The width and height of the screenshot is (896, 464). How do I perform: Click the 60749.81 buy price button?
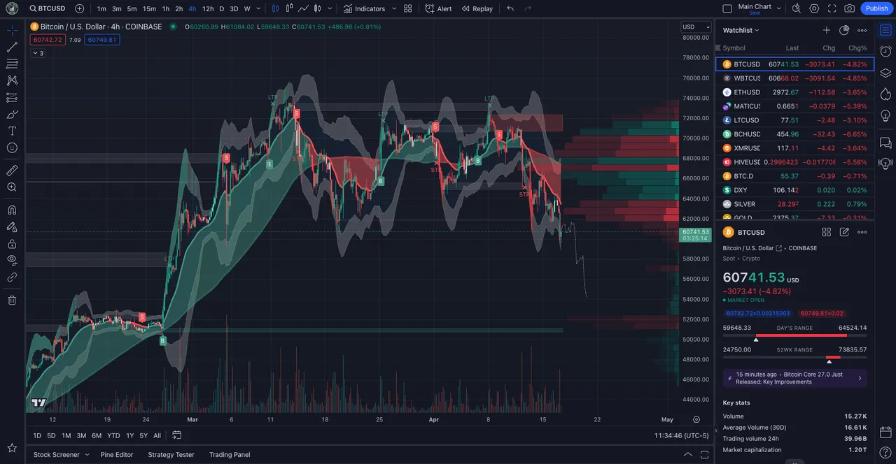(102, 40)
